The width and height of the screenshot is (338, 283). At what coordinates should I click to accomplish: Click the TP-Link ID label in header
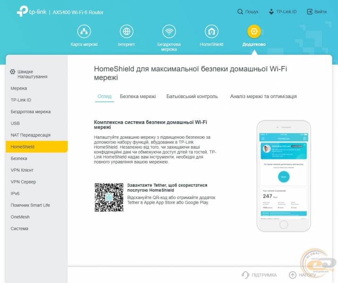286,12
